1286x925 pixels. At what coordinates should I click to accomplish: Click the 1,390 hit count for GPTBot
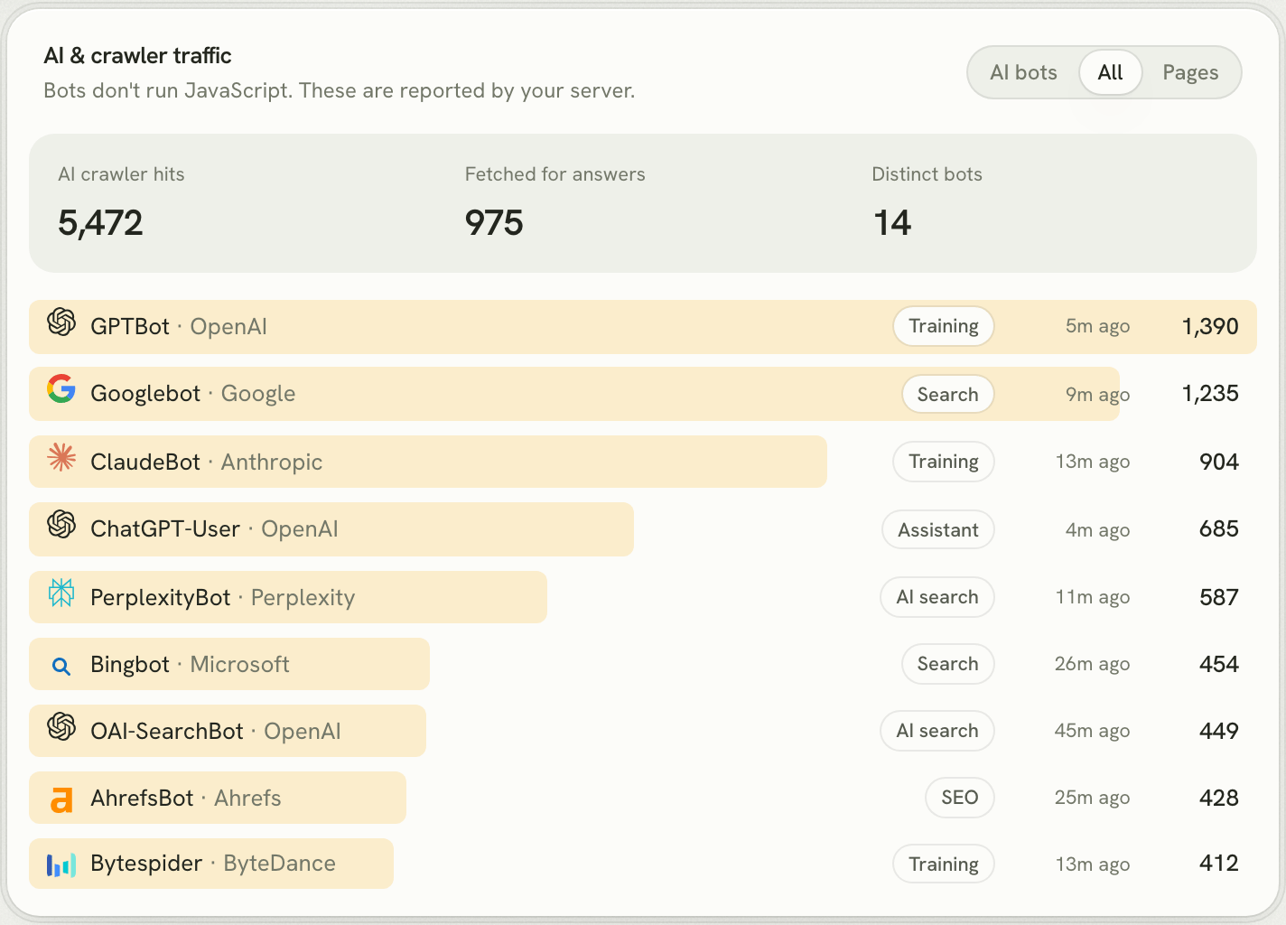coord(1210,327)
